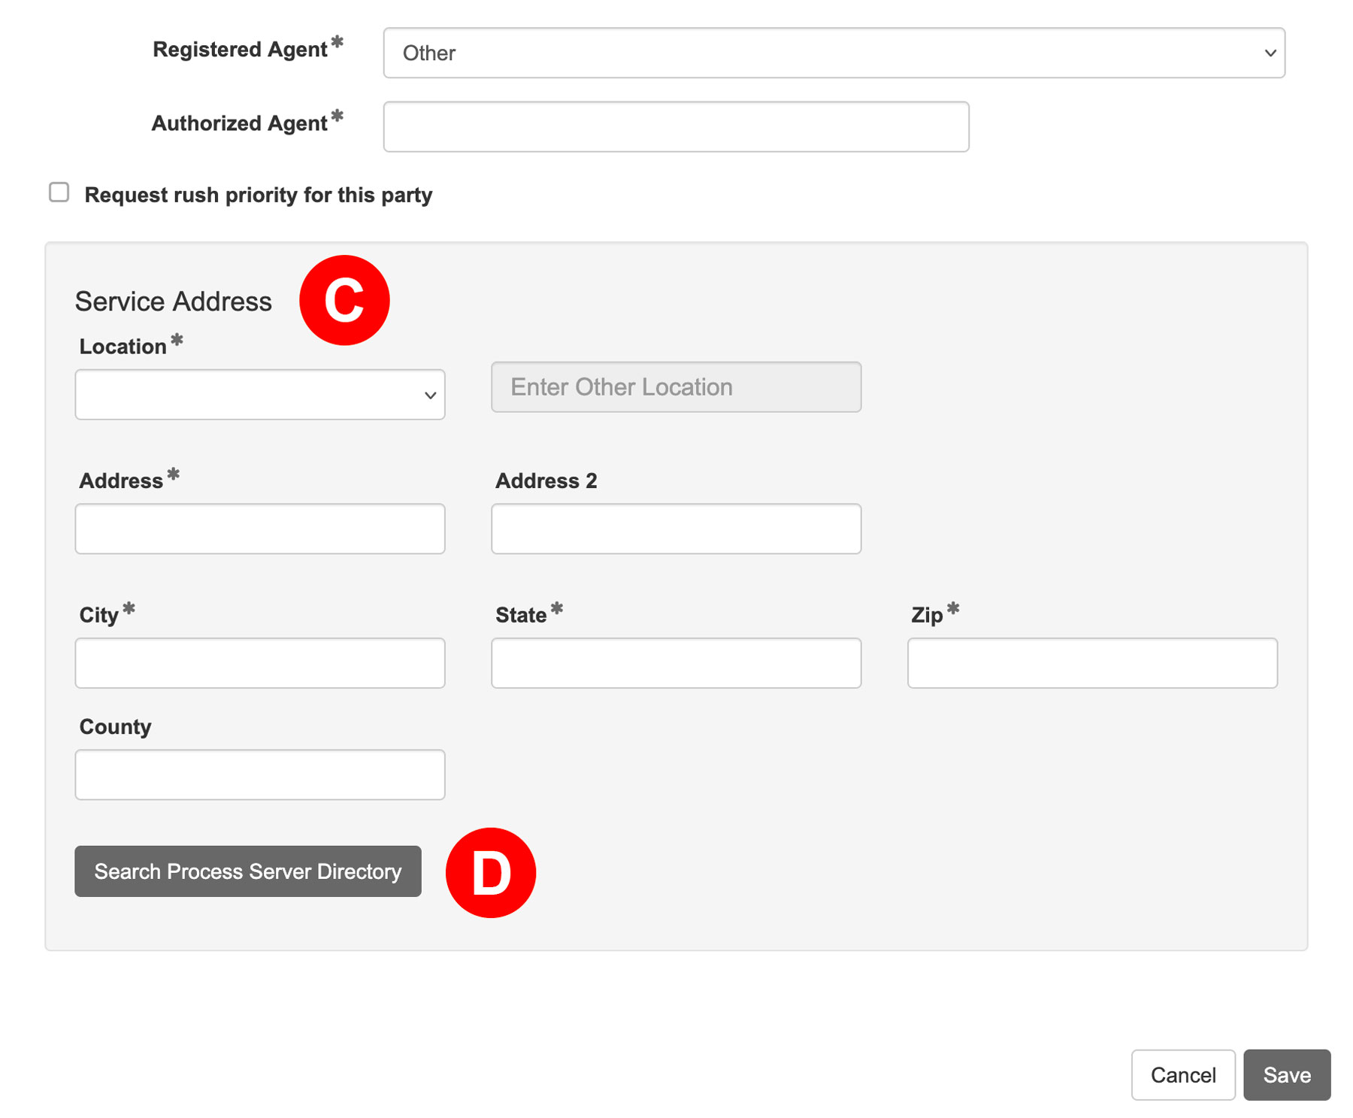
Task: Click the County input field
Action: 260,774
